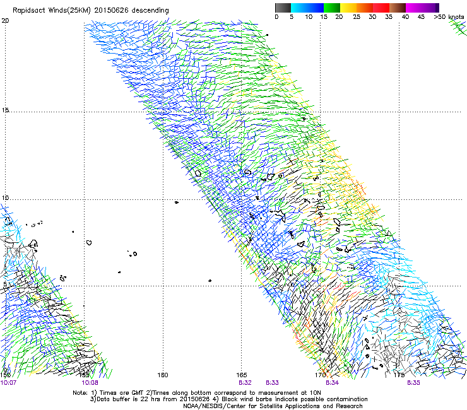This screenshot has height=410, width=467.
Task: Click the cyan-to-blue 5–15 knots color segment
Action: tap(307, 8)
